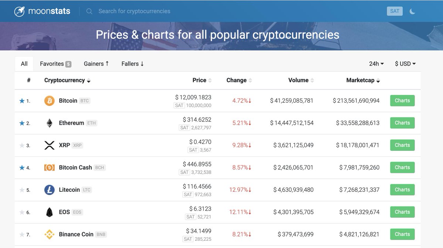This screenshot has width=443, height=248.
Task: Sort by Marketcap column header
Action: [363, 80]
